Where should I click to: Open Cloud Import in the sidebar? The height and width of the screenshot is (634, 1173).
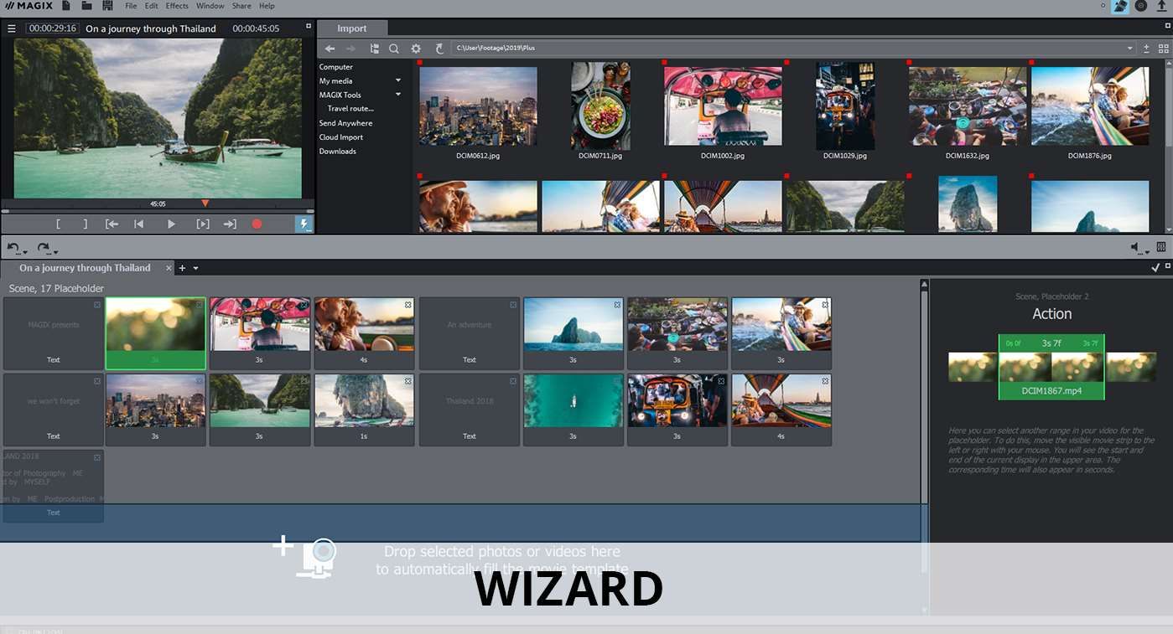341,137
